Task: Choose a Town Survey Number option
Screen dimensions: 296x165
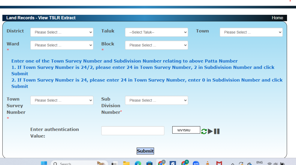Action: point(62,100)
